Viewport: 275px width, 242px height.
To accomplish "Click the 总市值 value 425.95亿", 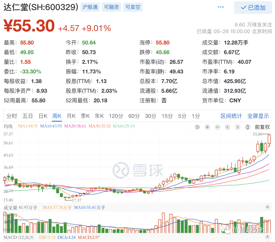I will coord(235,81).
